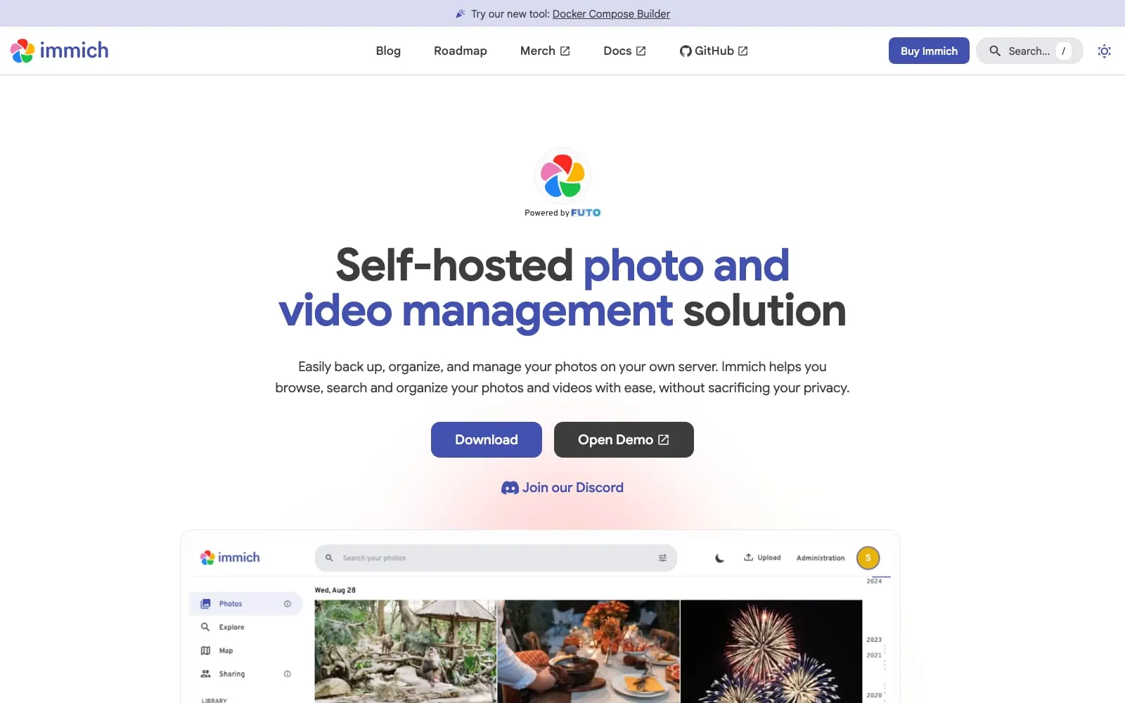Click the large Immich flower logo

click(562, 176)
